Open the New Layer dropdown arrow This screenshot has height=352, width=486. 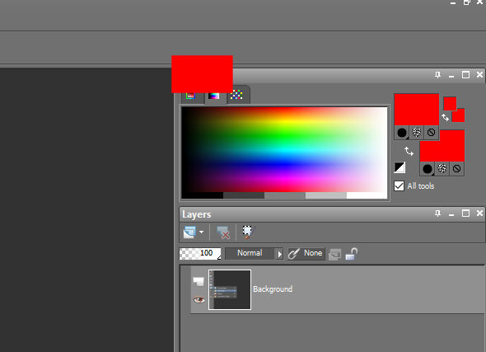tap(202, 232)
